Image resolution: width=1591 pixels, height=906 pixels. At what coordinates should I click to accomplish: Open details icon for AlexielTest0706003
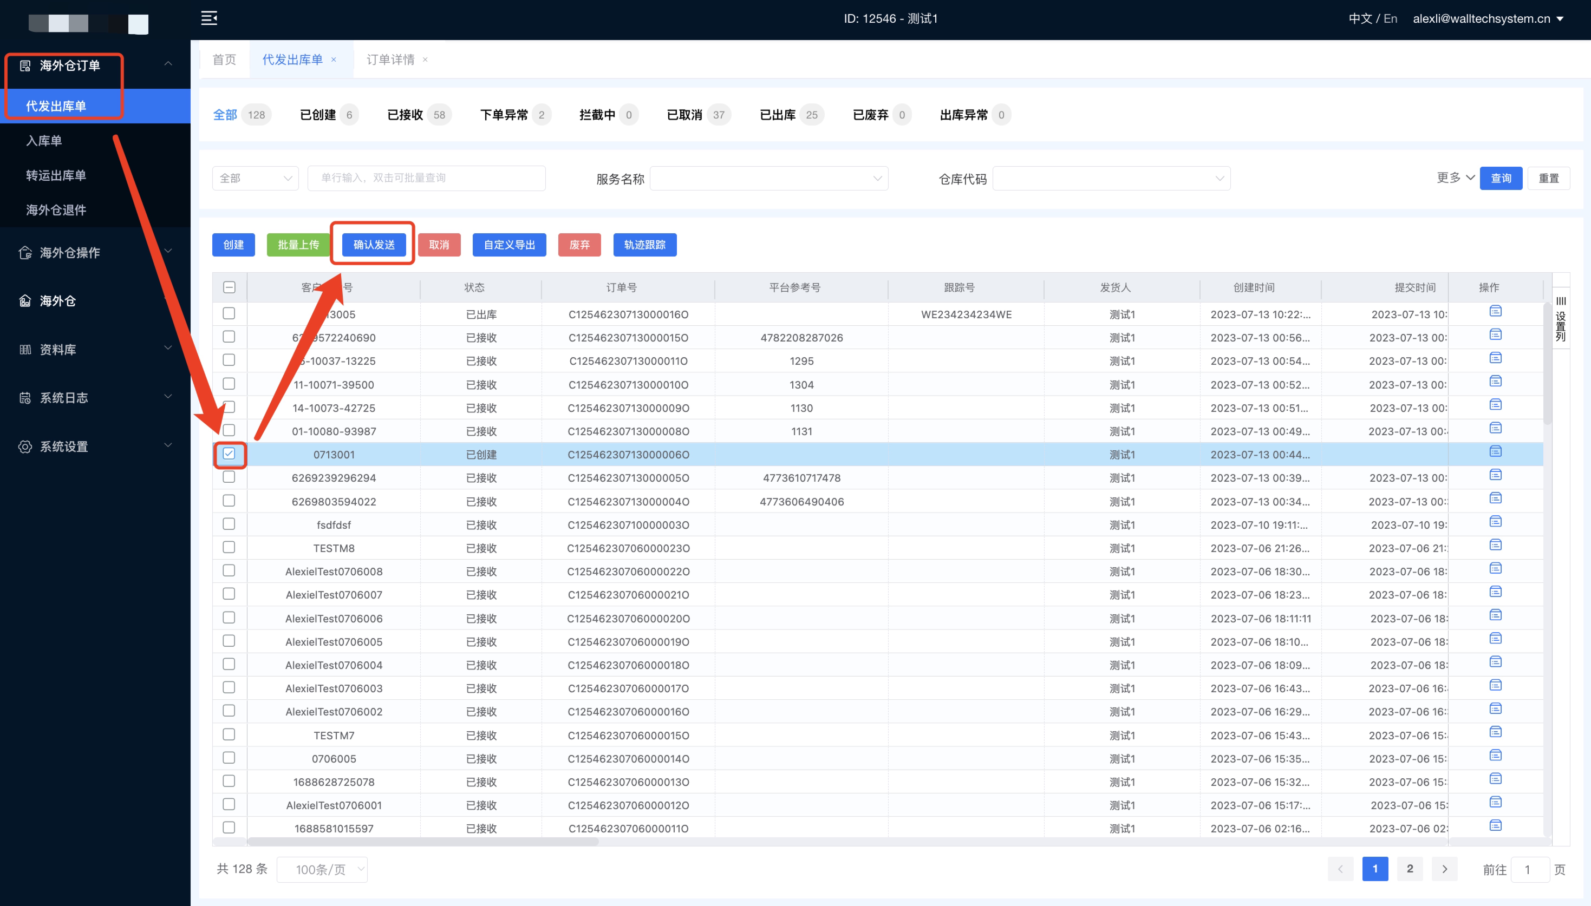1495,686
